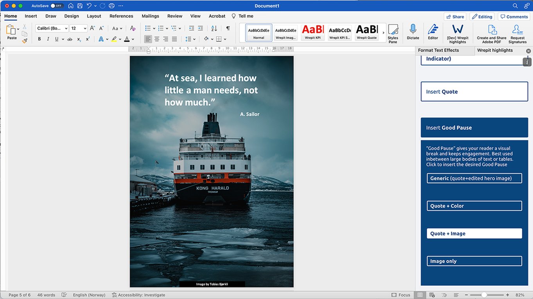
Task: Open the Change Case dropdown
Action: (x=117, y=28)
